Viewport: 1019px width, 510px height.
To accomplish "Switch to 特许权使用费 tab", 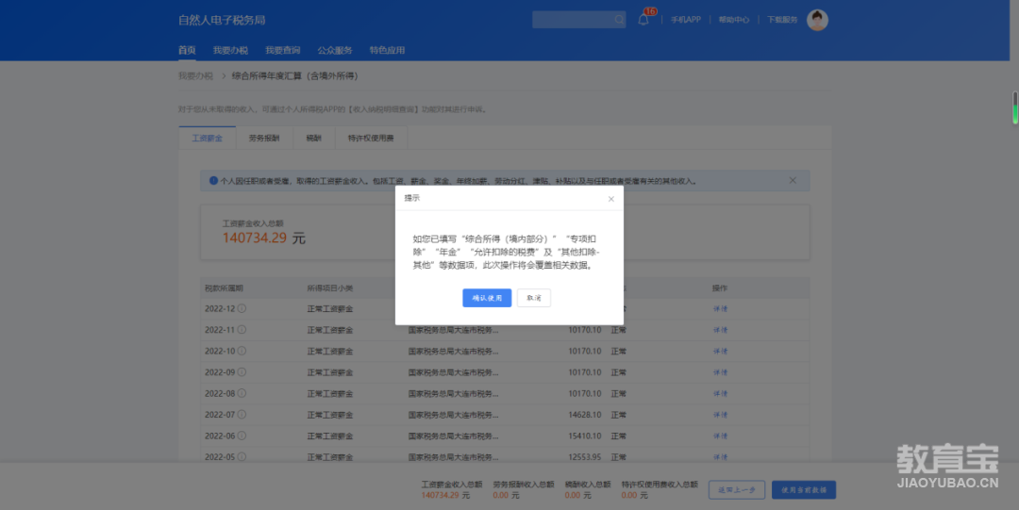I will [x=371, y=138].
